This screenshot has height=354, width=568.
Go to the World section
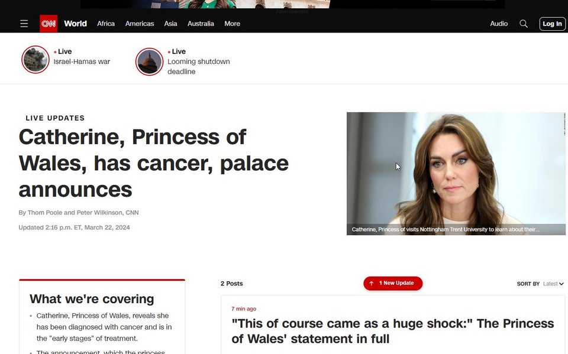click(x=75, y=24)
